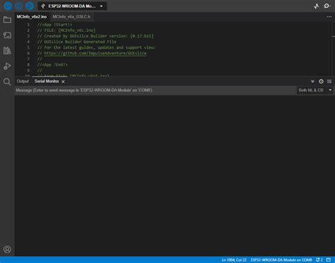Open the Debug sidebar panel icon

click(x=7, y=66)
